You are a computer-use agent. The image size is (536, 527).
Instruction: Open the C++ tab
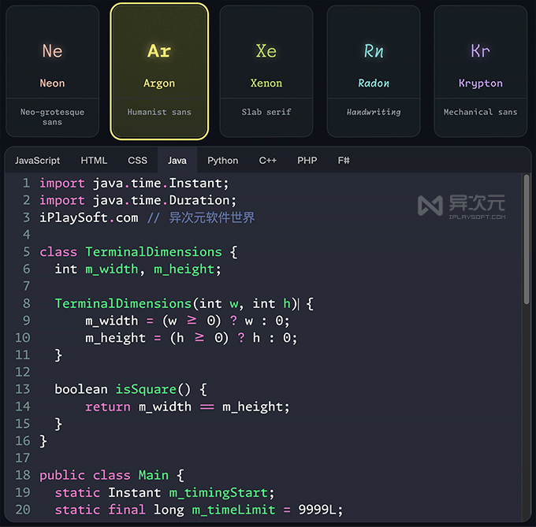click(x=267, y=160)
